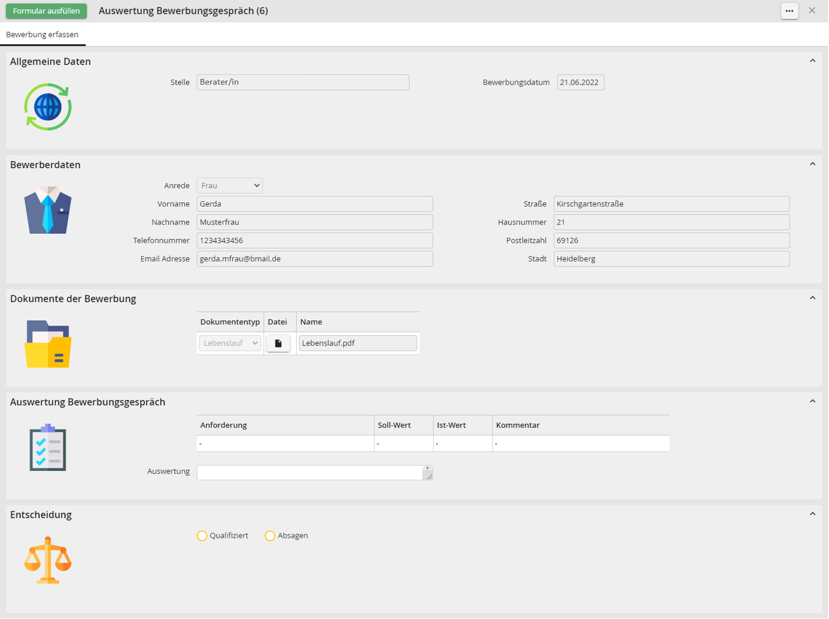Collapse the Allgemeine Daten section

click(x=812, y=61)
